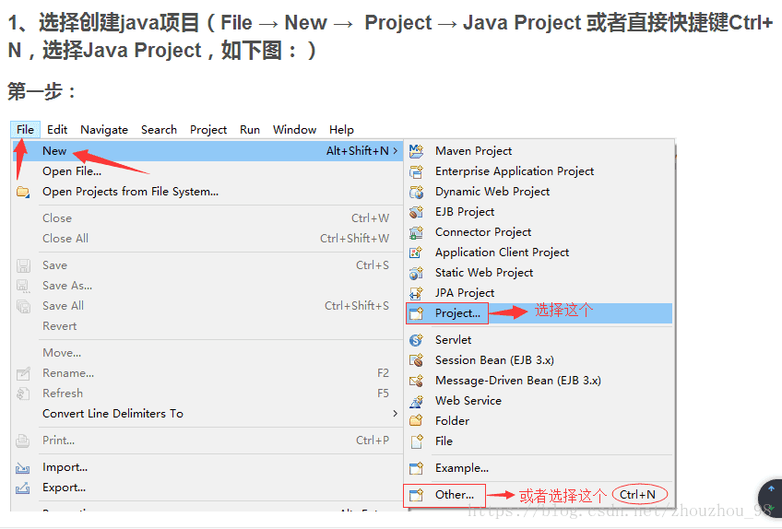Click the Rename icon
Viewport: 782px width, 529px height.
click(x=23, y=373)
